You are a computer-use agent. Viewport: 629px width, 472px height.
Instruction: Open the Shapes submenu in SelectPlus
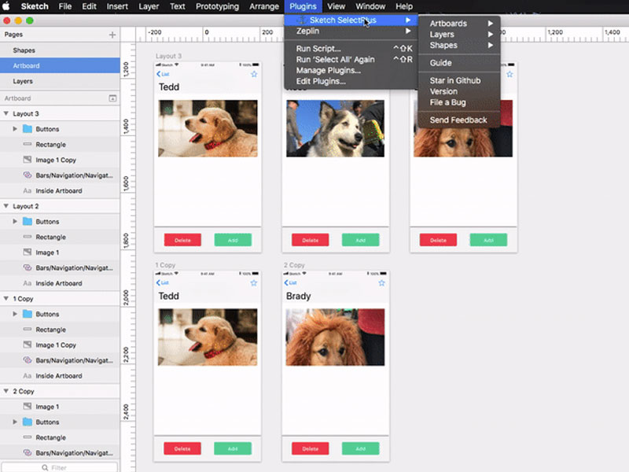pos(459,46)
